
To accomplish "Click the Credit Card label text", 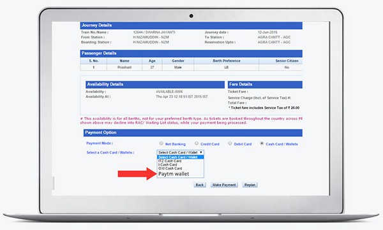I will tap(210, 144).
